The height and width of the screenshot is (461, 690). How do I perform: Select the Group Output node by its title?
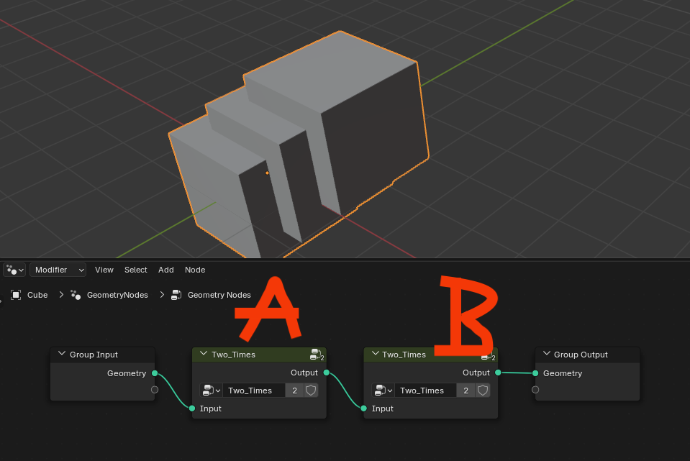(581, 355)
